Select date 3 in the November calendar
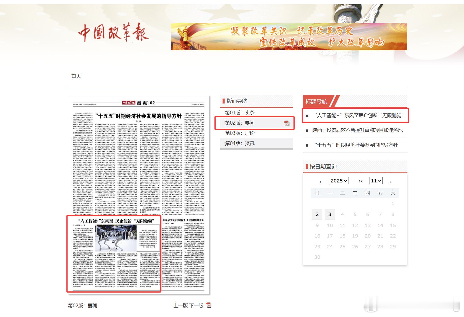 330,214
